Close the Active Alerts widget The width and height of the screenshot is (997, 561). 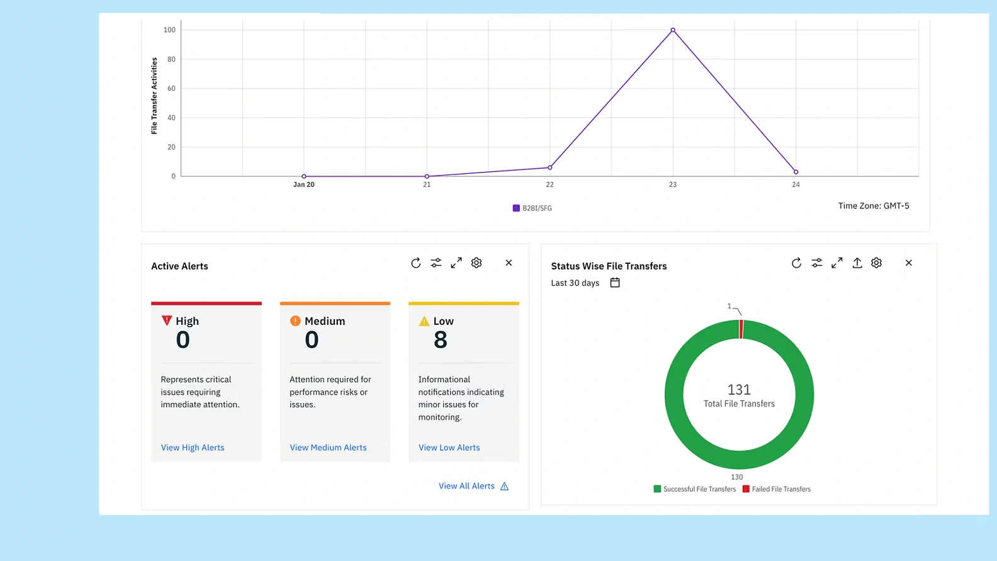point(509,263)
